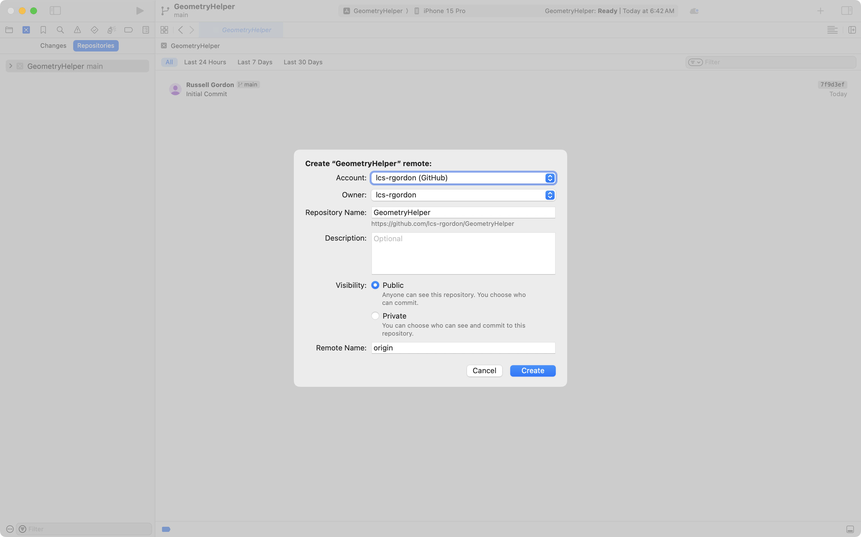Select the Last 7 Days filter tab

click(x=255, y=62)
